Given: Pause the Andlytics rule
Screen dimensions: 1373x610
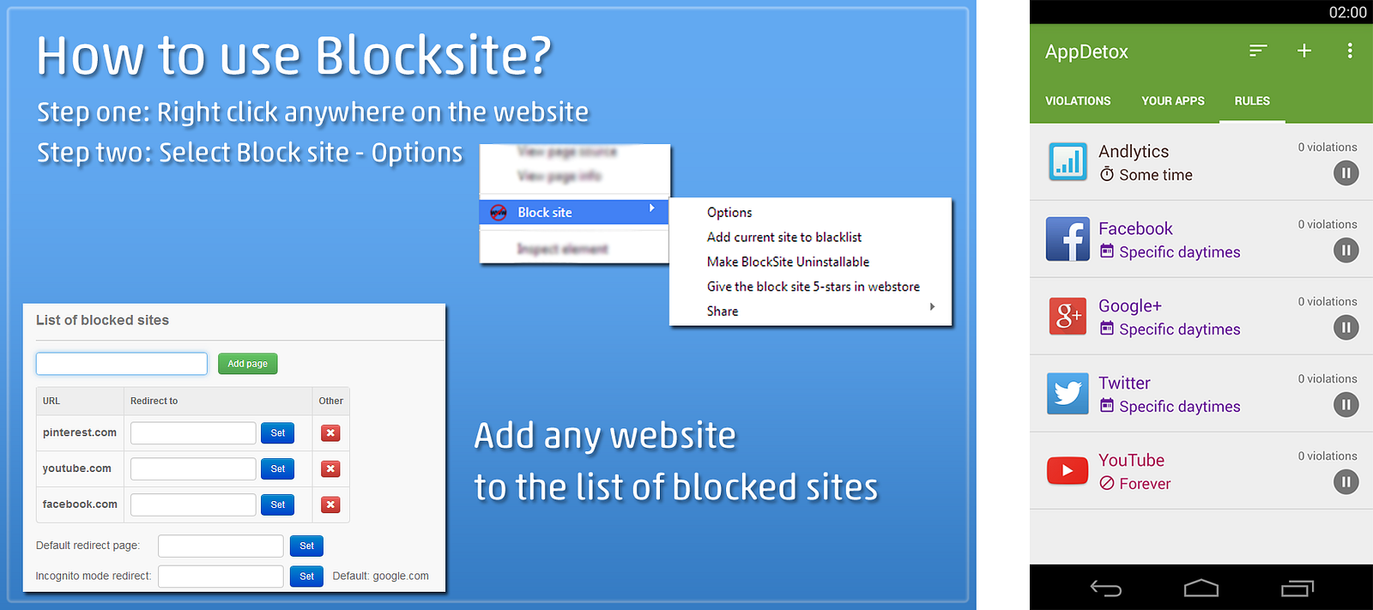Looking at the screenshot, I should pos(1346,173).
